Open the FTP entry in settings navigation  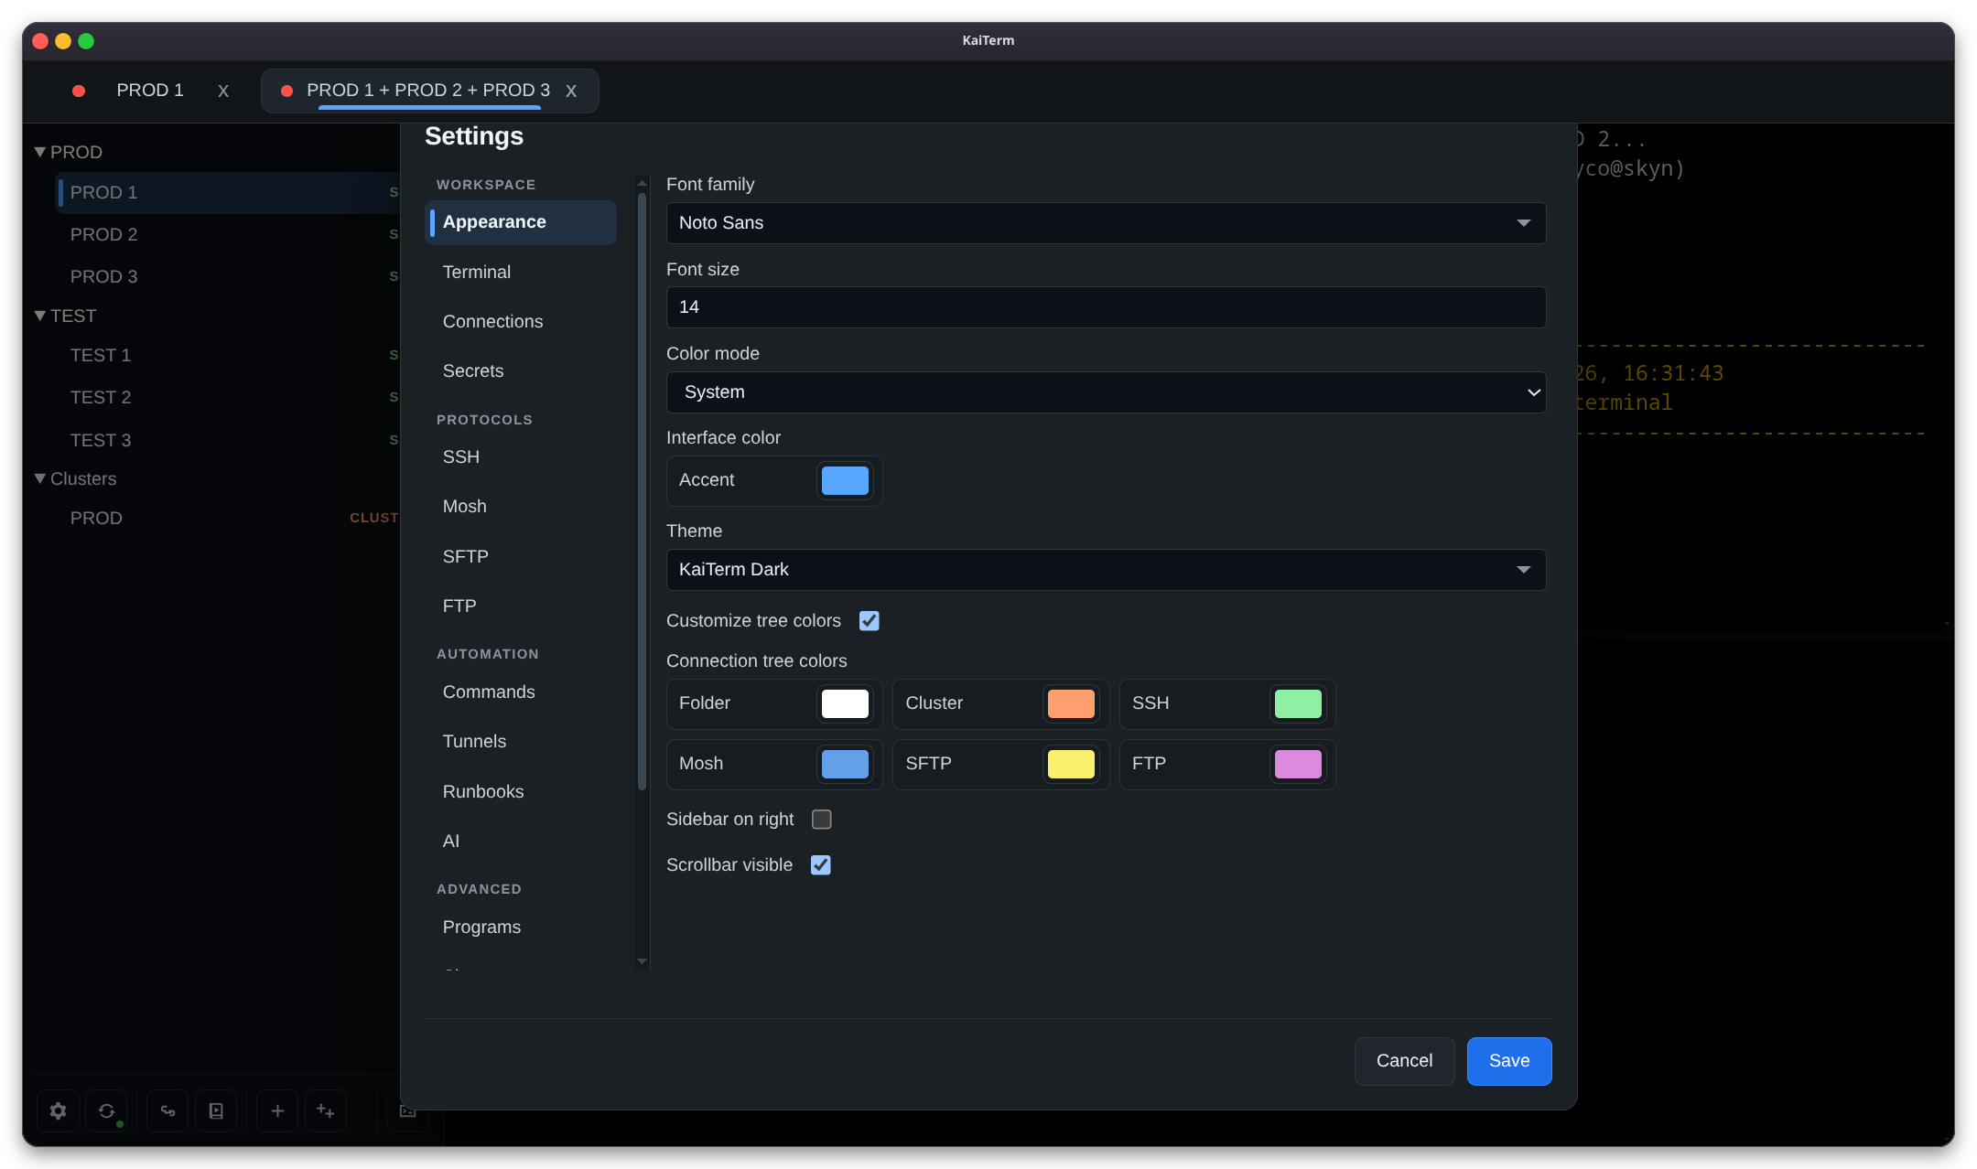click(521, 606)
